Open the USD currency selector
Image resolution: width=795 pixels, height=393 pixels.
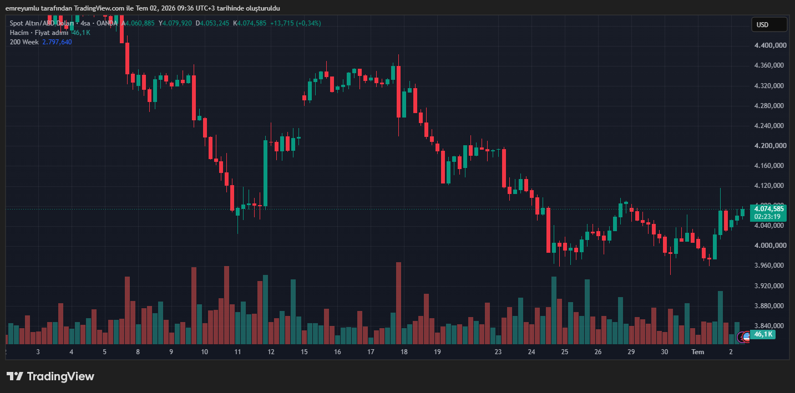click(769, 24)
